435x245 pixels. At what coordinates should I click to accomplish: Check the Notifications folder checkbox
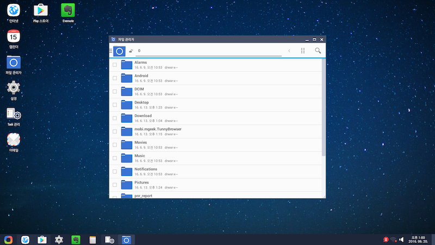pos(115,171)
